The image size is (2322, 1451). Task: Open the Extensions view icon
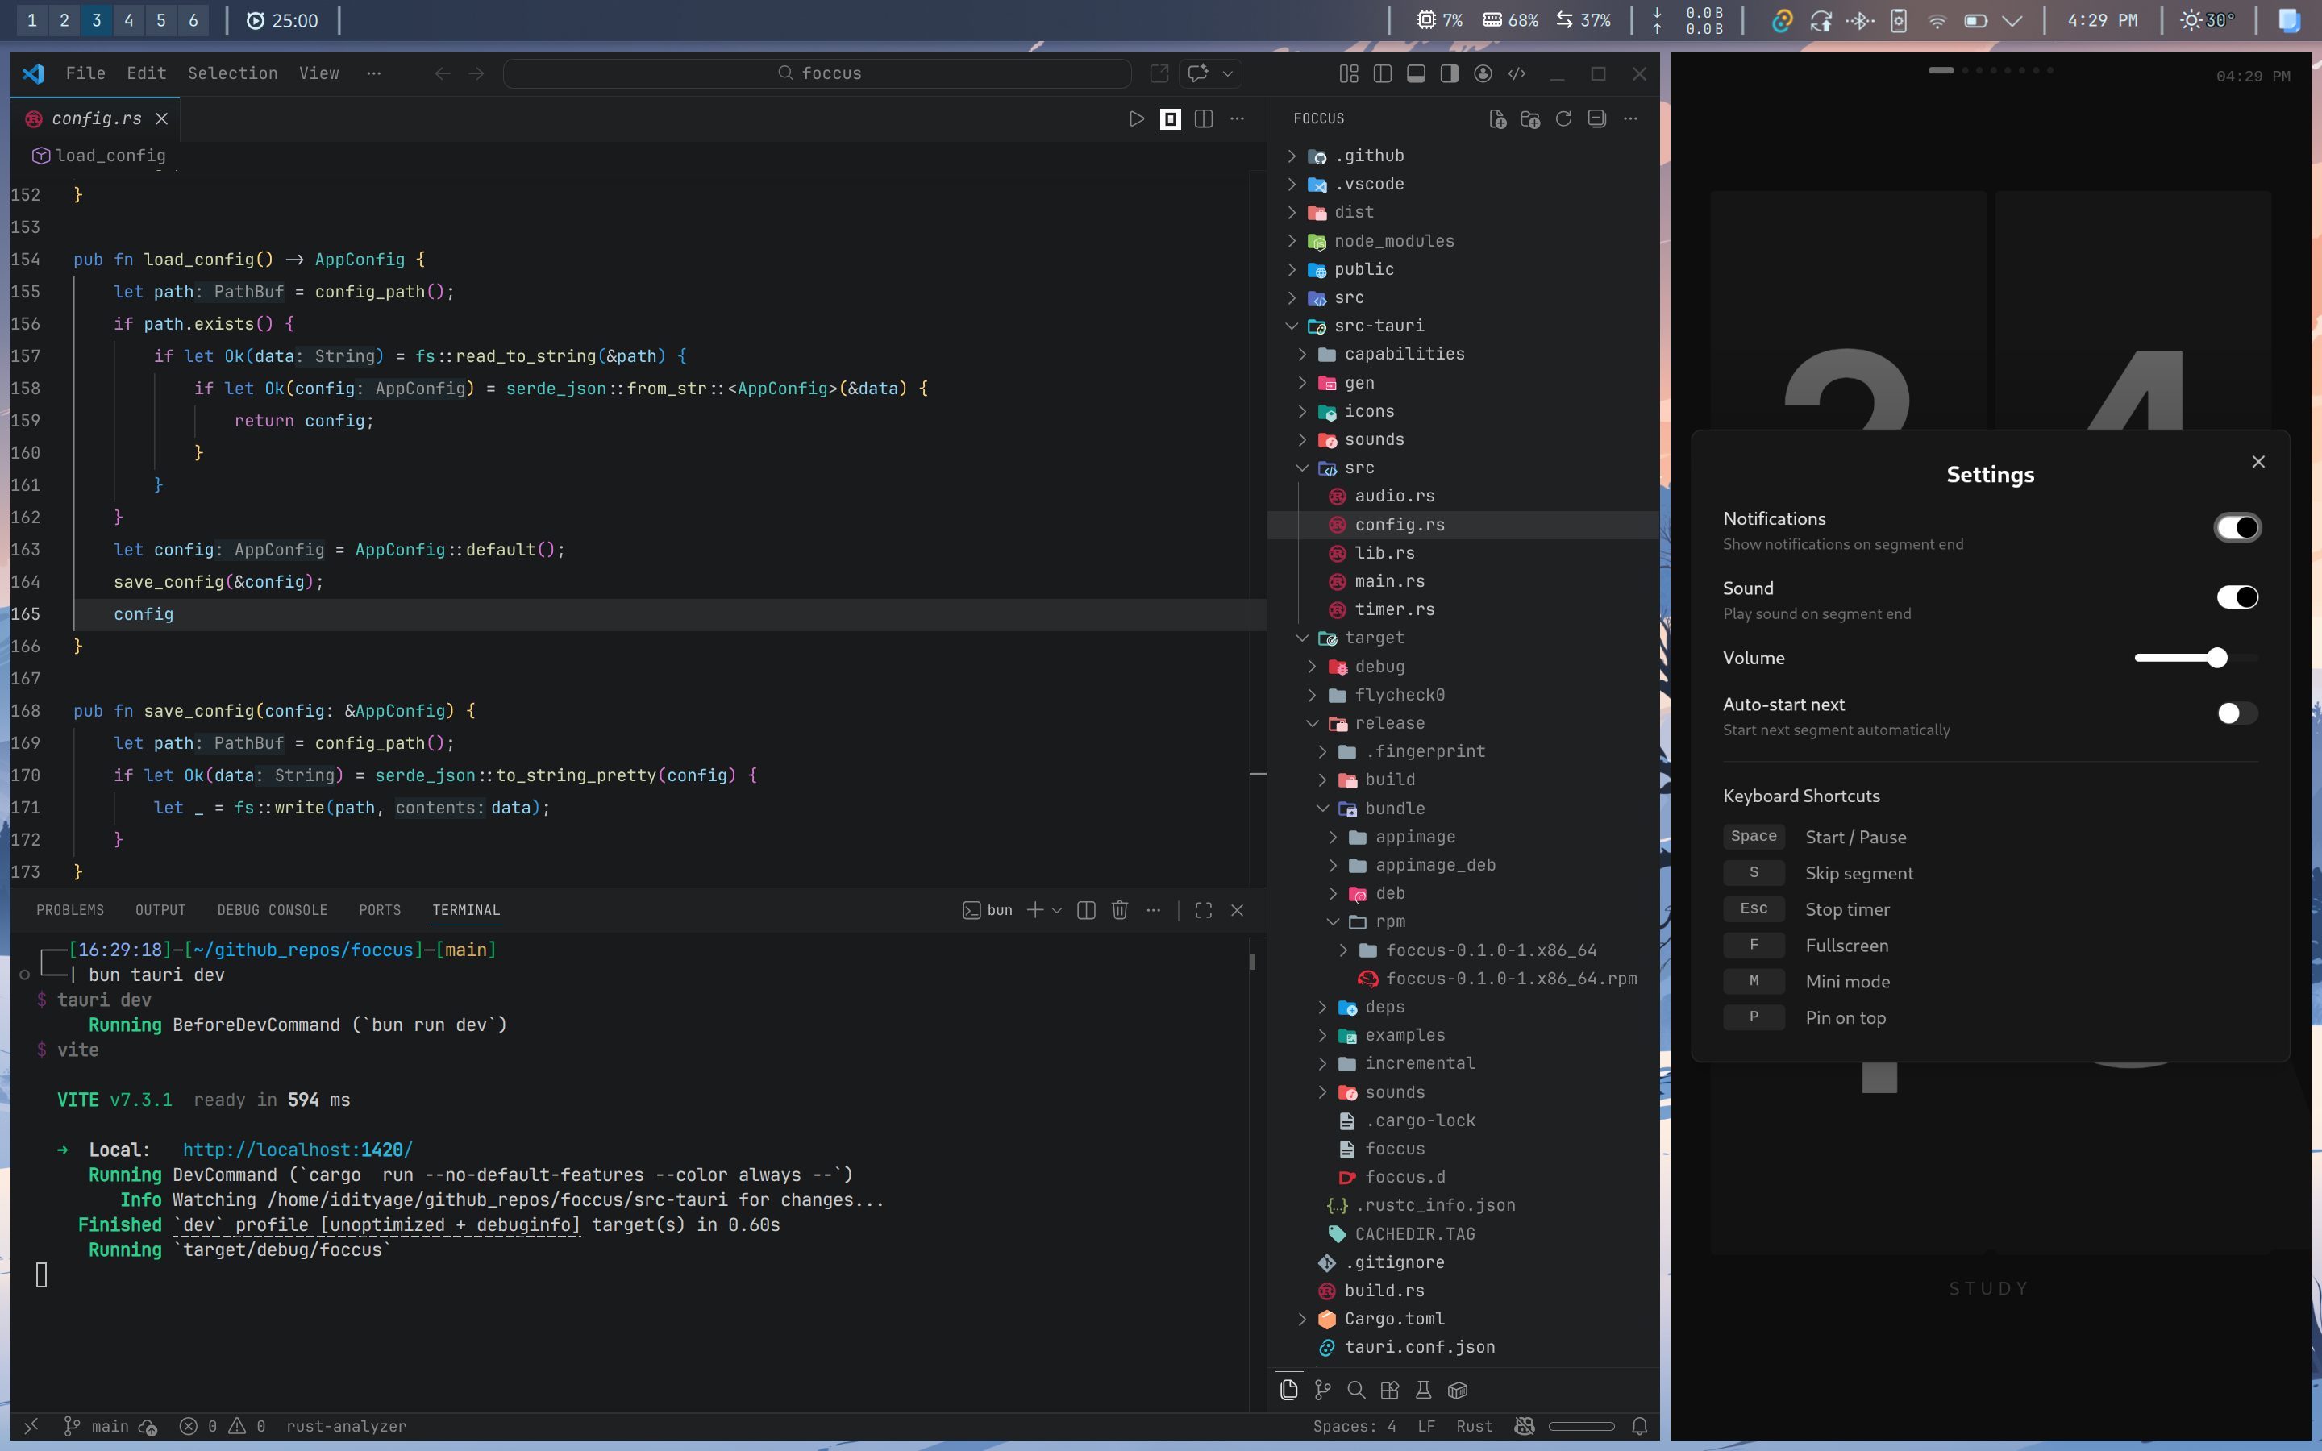click(1389, 1390)
